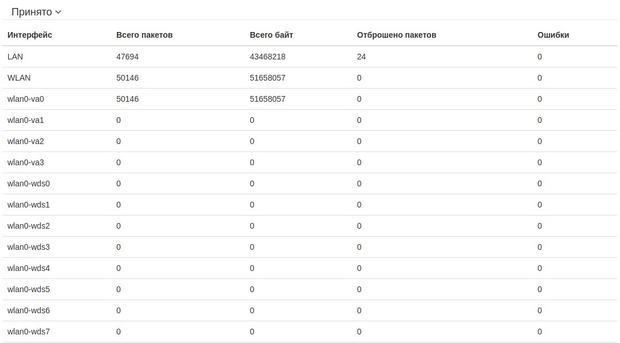The image size is (620, 343).
Task: Click LAN total bytes value 43468218
Action: click(268, 57)
